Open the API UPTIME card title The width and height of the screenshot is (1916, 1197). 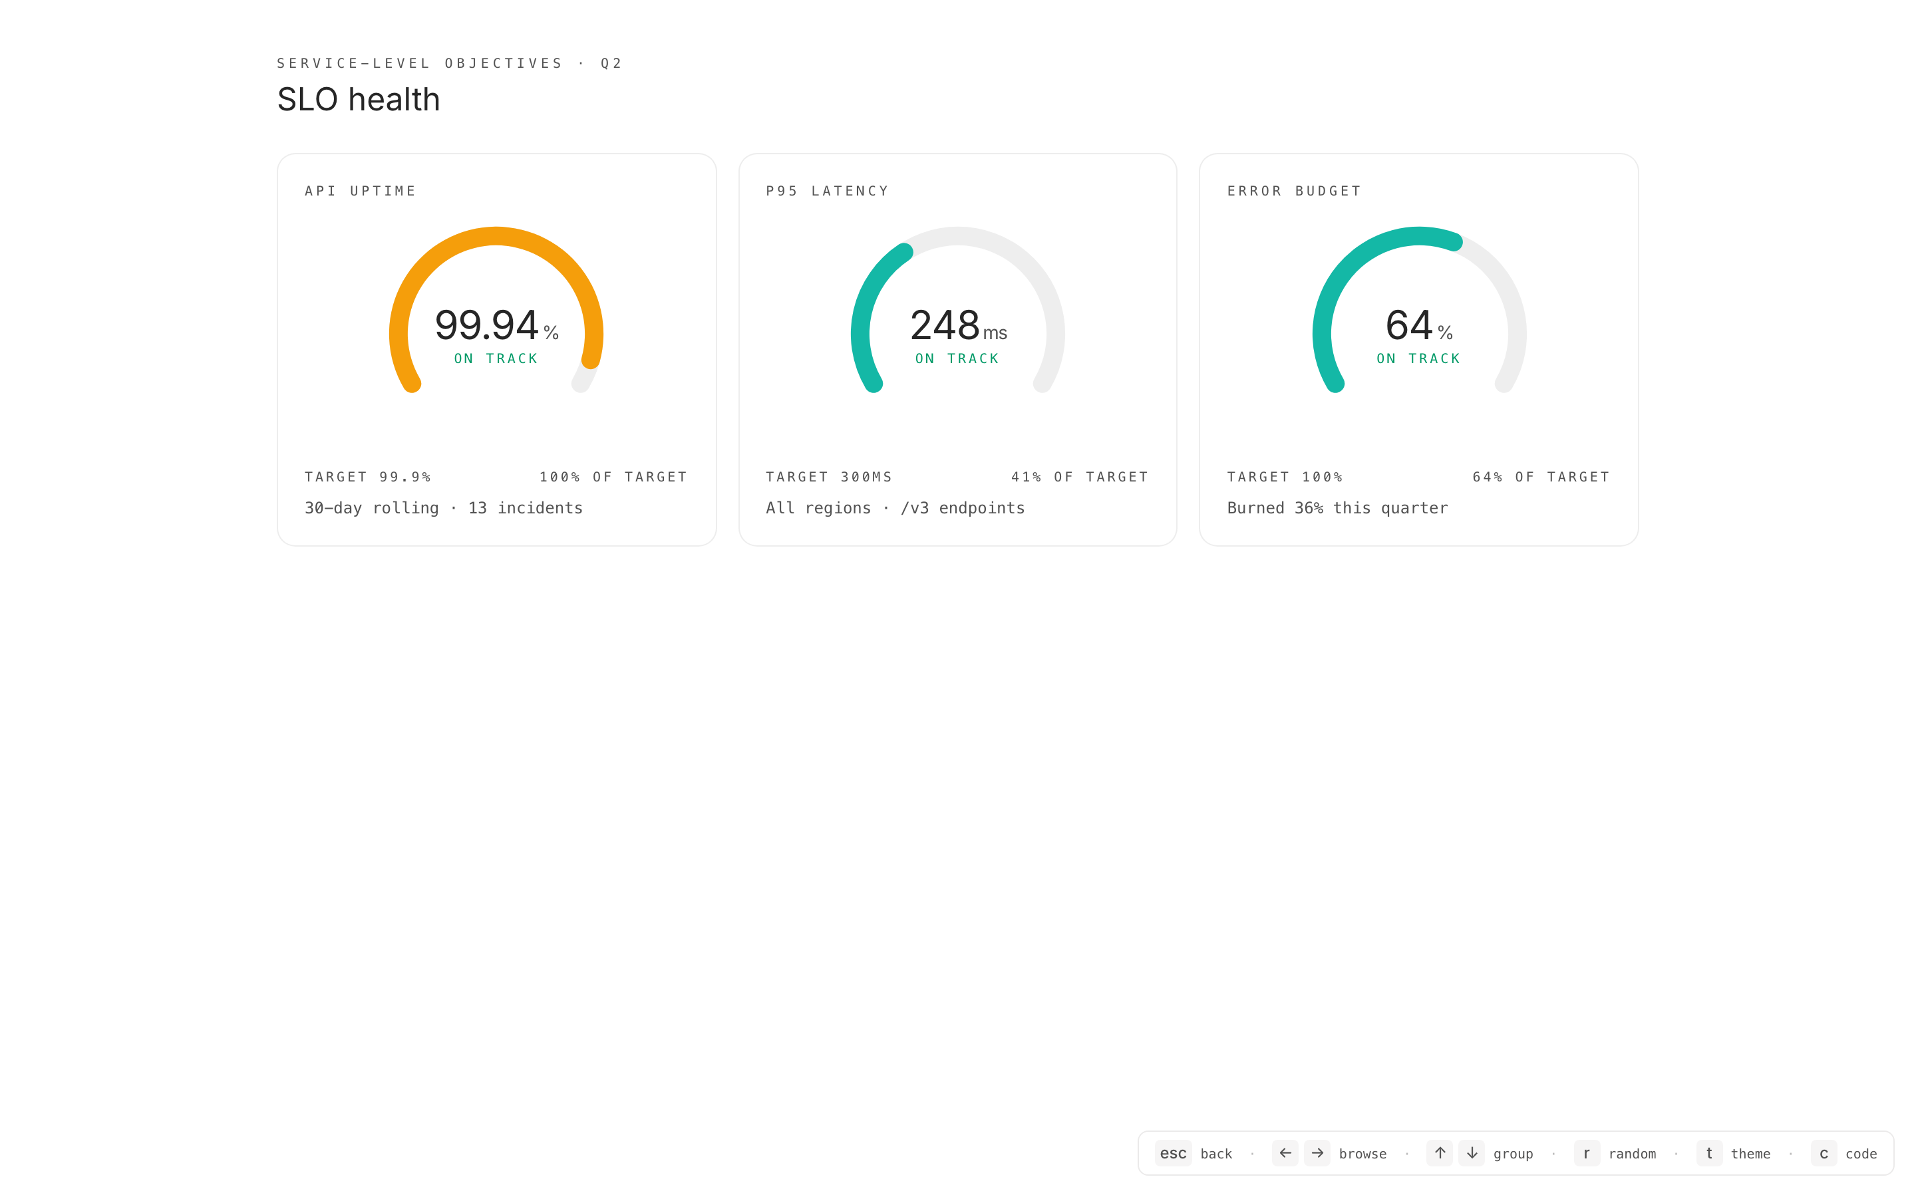[360, 191]
